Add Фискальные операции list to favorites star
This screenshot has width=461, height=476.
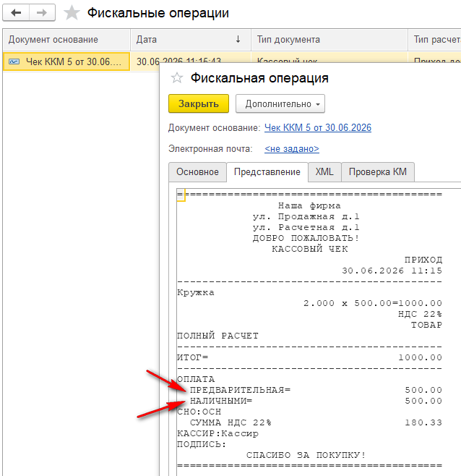tap(72, 13)
